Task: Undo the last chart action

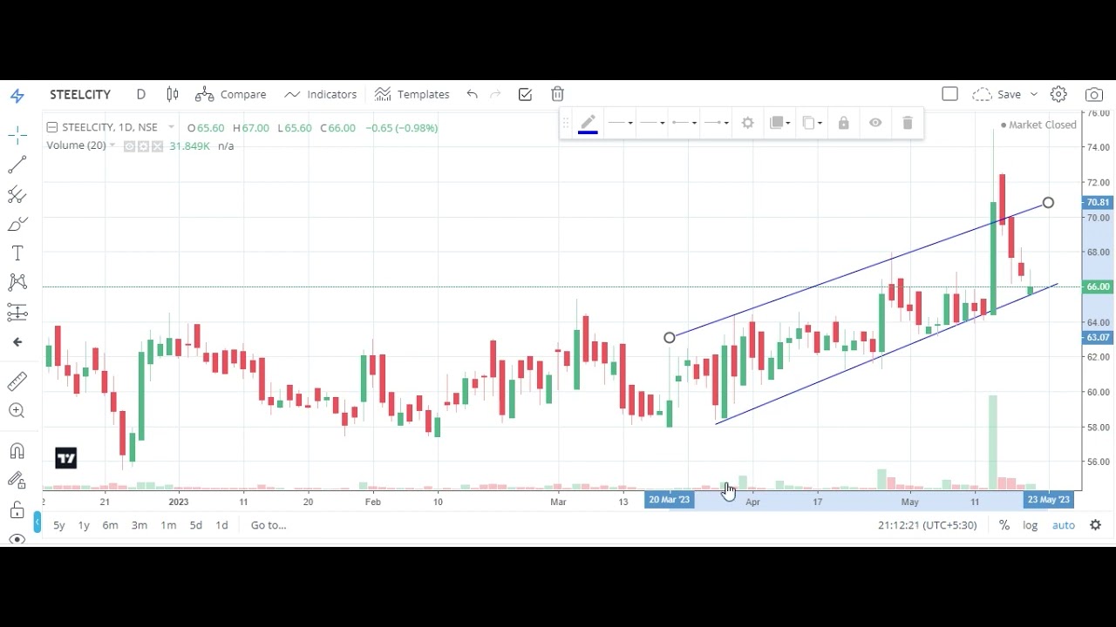Action: tap(472, 94)
